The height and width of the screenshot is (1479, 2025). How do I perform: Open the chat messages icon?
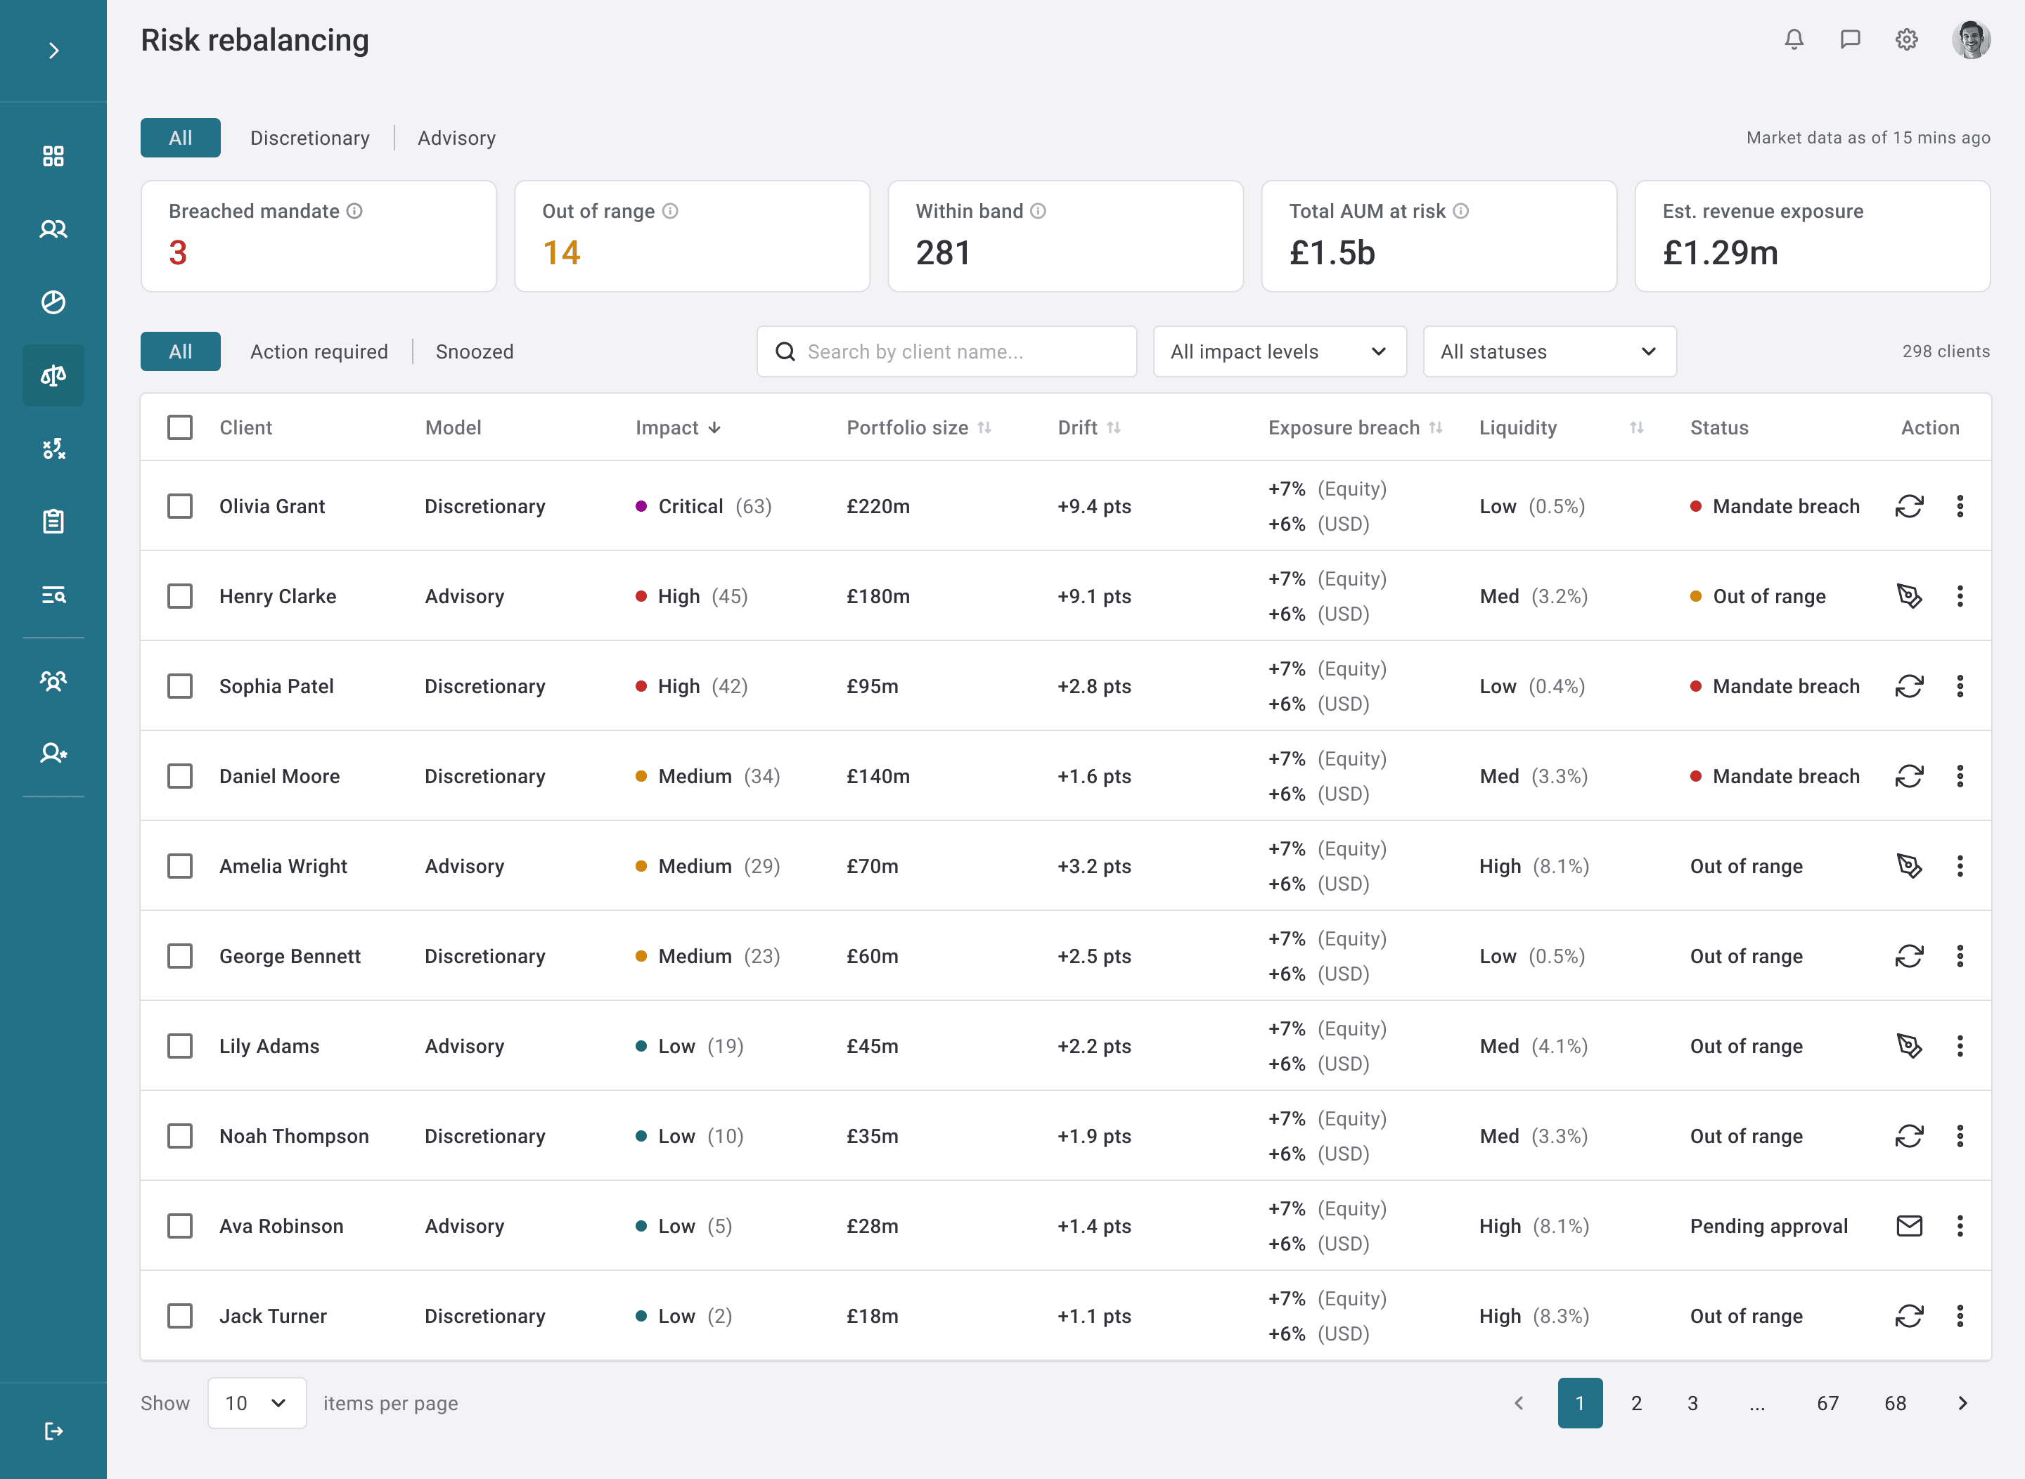1849,39
